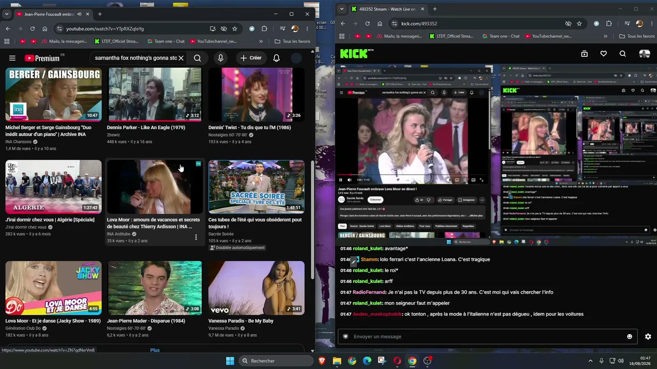Open LTDT_Officiel Stream bookmark in Kick window
This screenshot has height=369, width=657.
click(x=452, y=36)
